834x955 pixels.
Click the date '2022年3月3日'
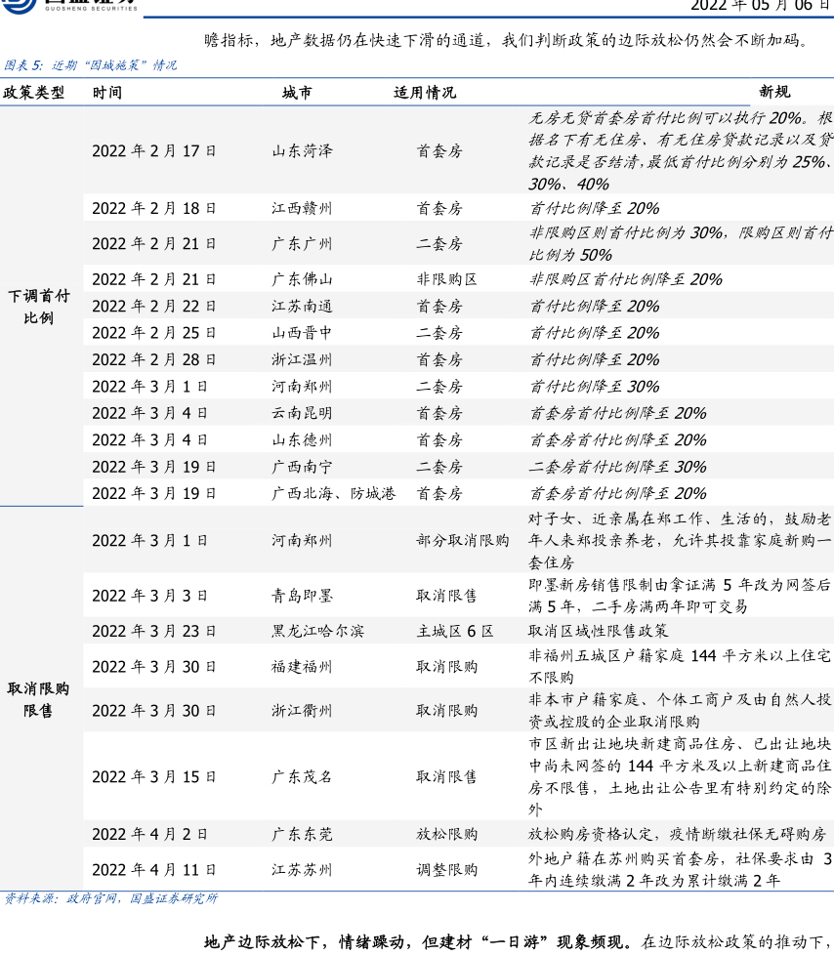point(149,596)
